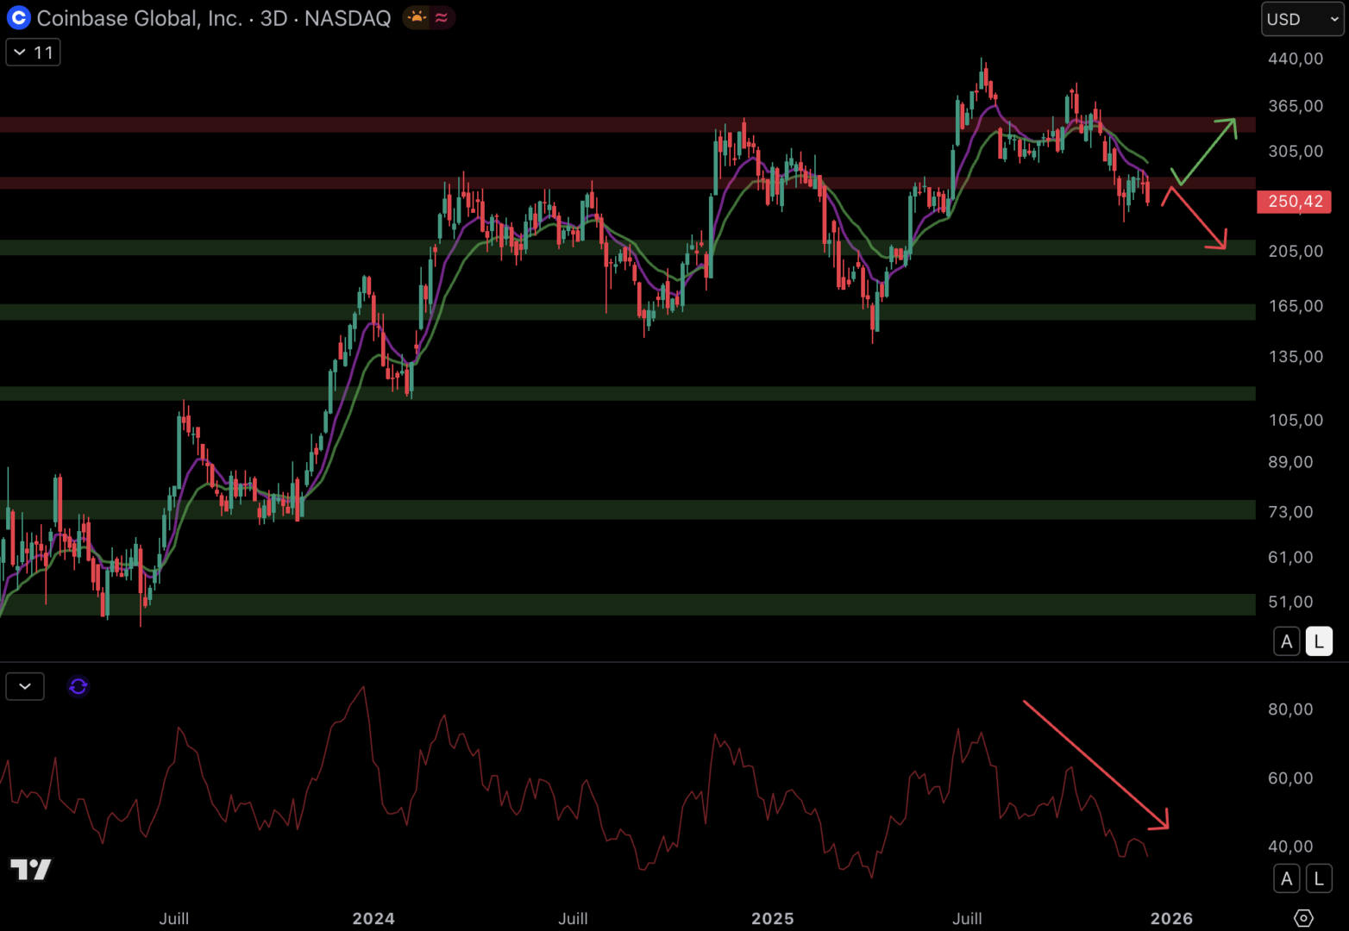Viewport: 1349px width, 931px height.
Task: Open the USD currency dropdown
Action: tap(1302, 19)
